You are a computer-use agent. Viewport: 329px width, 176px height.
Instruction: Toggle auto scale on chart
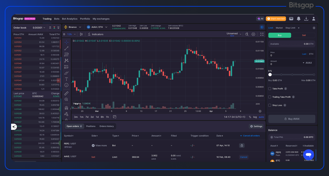[x=261, y=117]
